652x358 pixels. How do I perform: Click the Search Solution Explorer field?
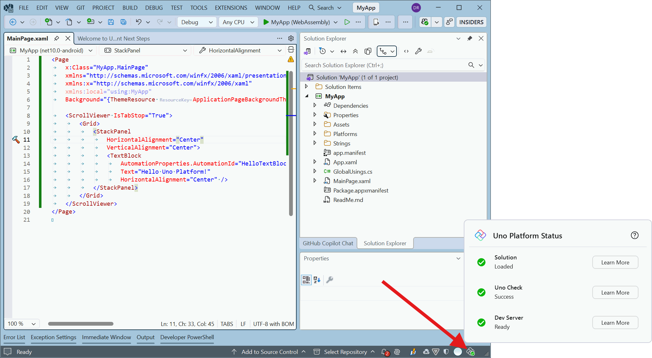point(383,65)
